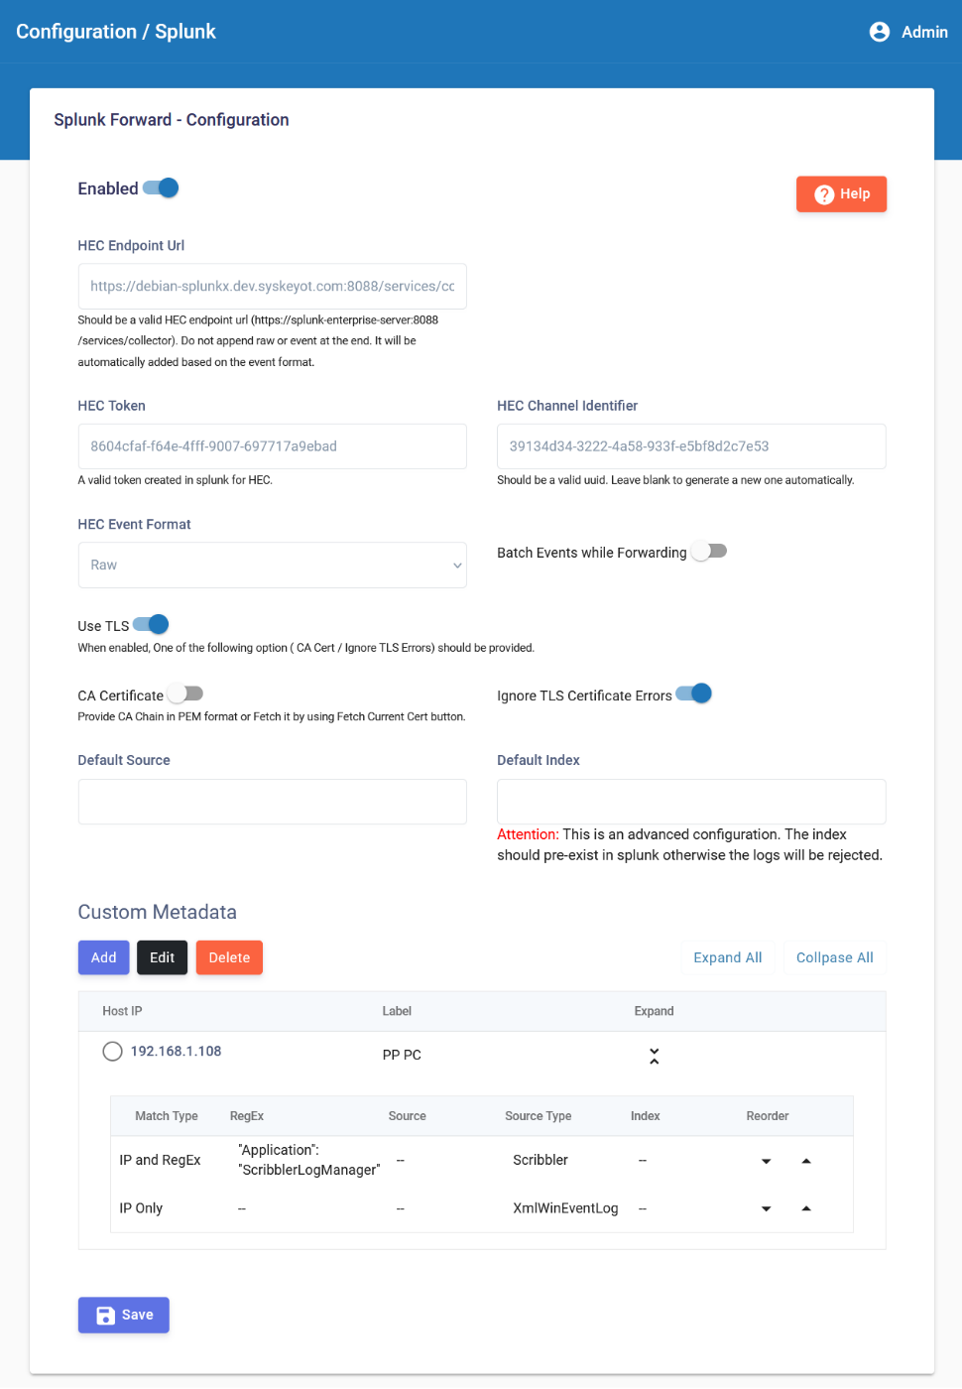Click Collapse All metadata rows
962x1389 pixels.
click(x=834, y=957)
